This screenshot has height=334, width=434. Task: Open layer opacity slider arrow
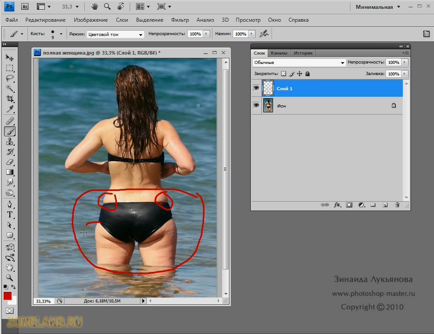coord(404,62)
